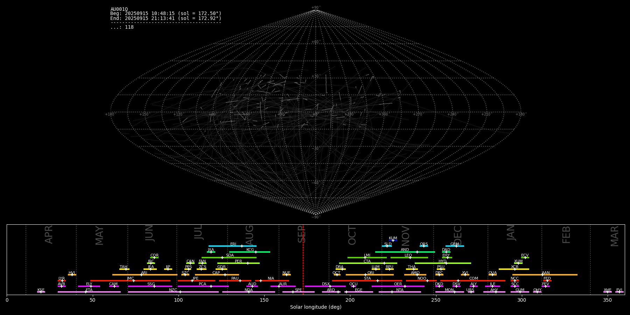This screenshot has height=315, width=630.
Task: Select the orange ARI shower bar
Action: click(x=145, y=275)
